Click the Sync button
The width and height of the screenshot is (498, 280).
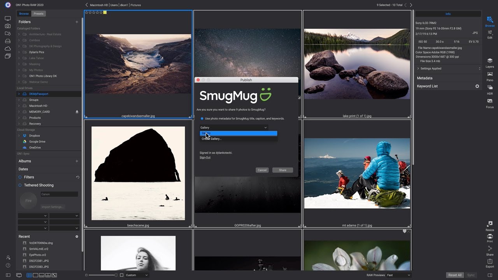pos(471,275)
